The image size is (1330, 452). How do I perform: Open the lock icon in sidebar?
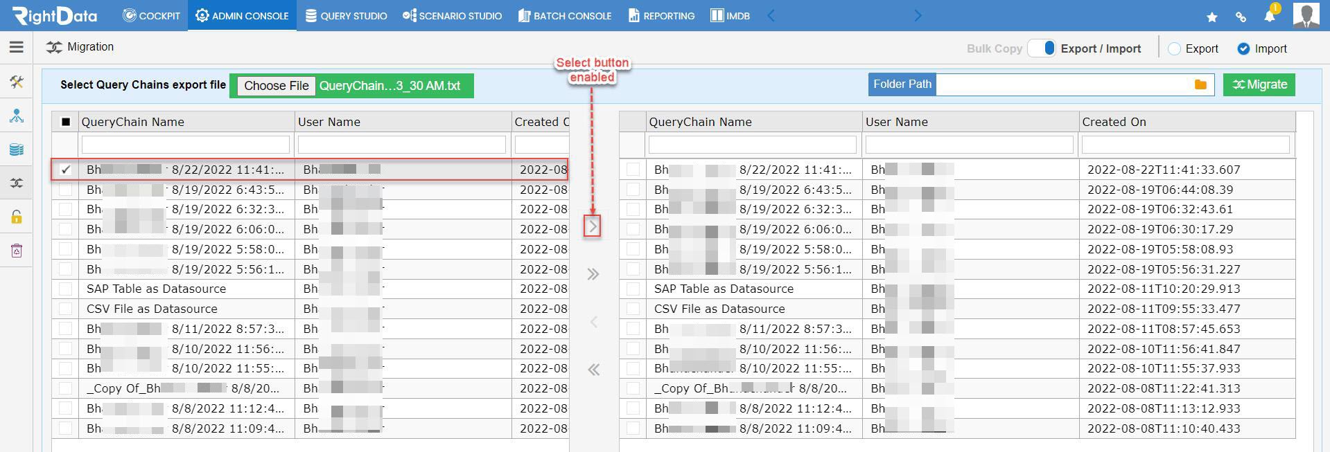17,217
